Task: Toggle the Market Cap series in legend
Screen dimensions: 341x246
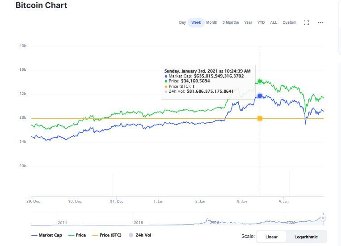Action: (47, 235)
